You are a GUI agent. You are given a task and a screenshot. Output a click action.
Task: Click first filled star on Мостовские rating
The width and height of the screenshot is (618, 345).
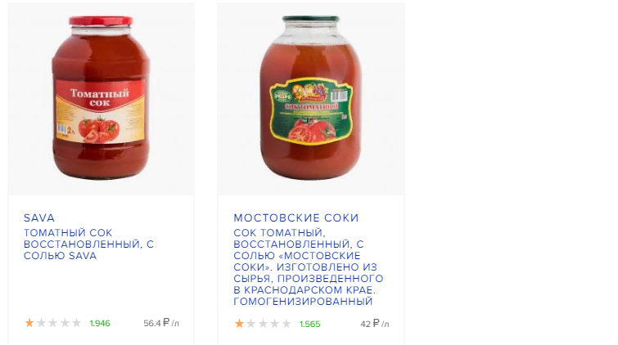[x=239, y=324]
